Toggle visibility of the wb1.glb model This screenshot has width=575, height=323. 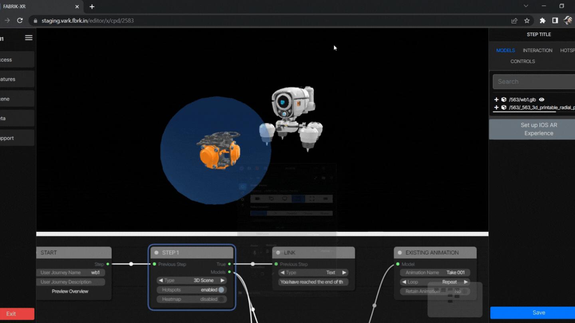click(x=541, y=100)
